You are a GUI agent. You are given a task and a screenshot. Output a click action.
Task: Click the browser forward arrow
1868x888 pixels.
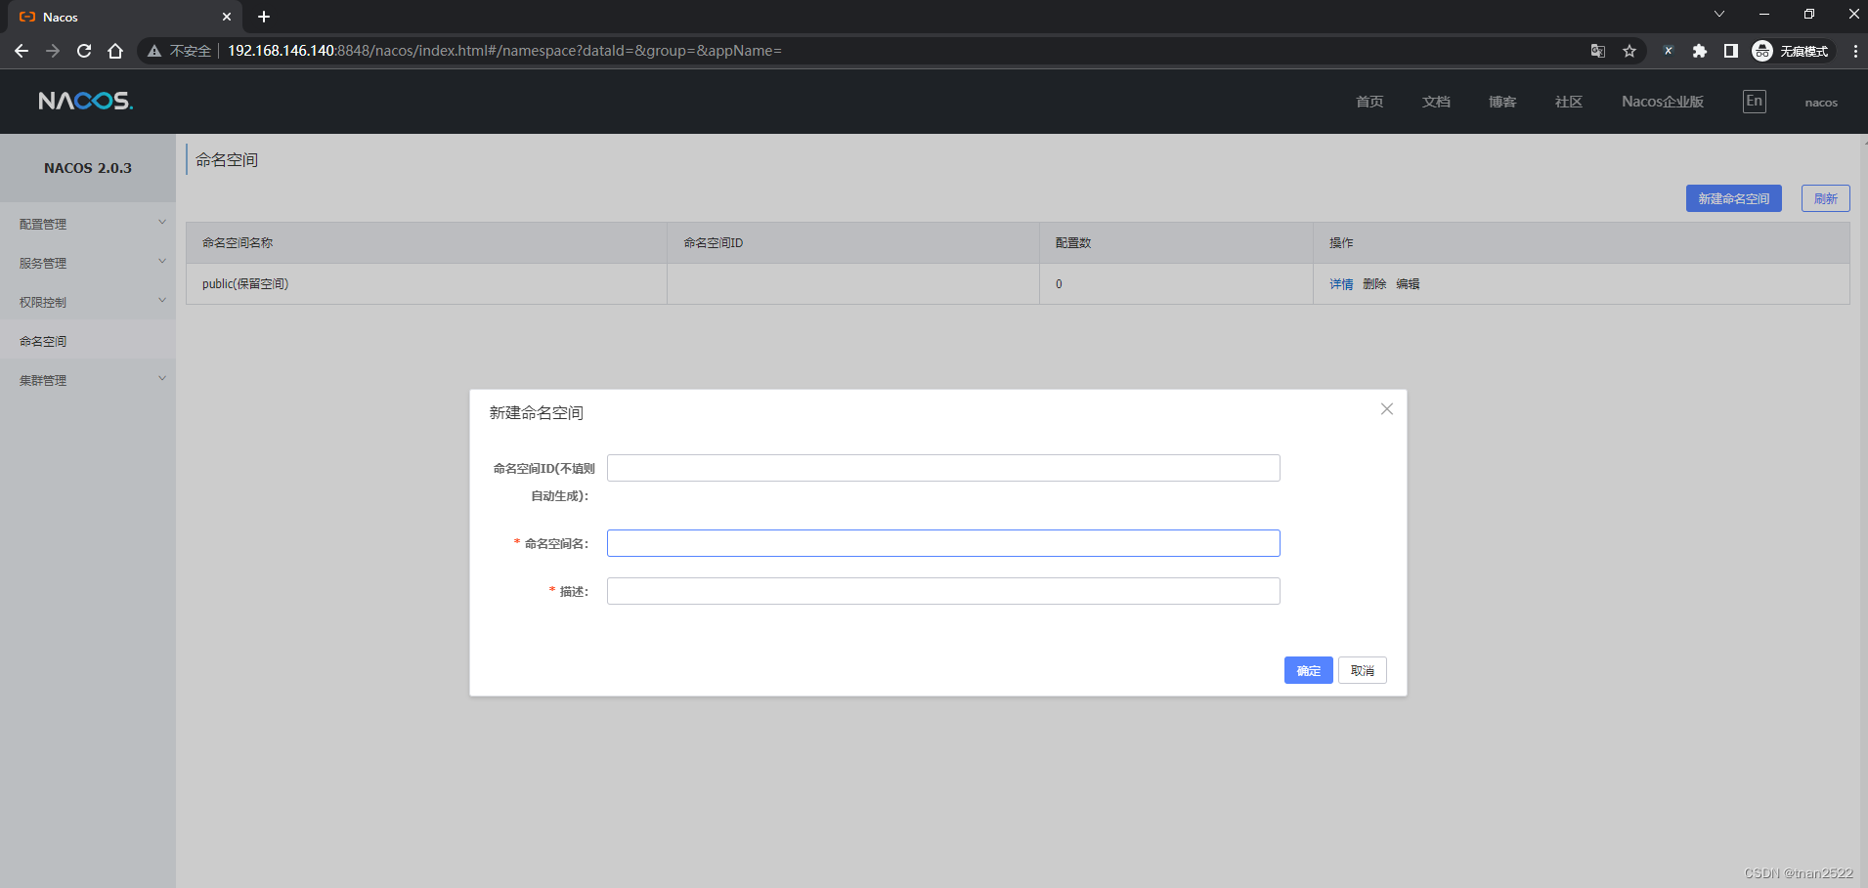pyautogui.click(x=53, y=51)
